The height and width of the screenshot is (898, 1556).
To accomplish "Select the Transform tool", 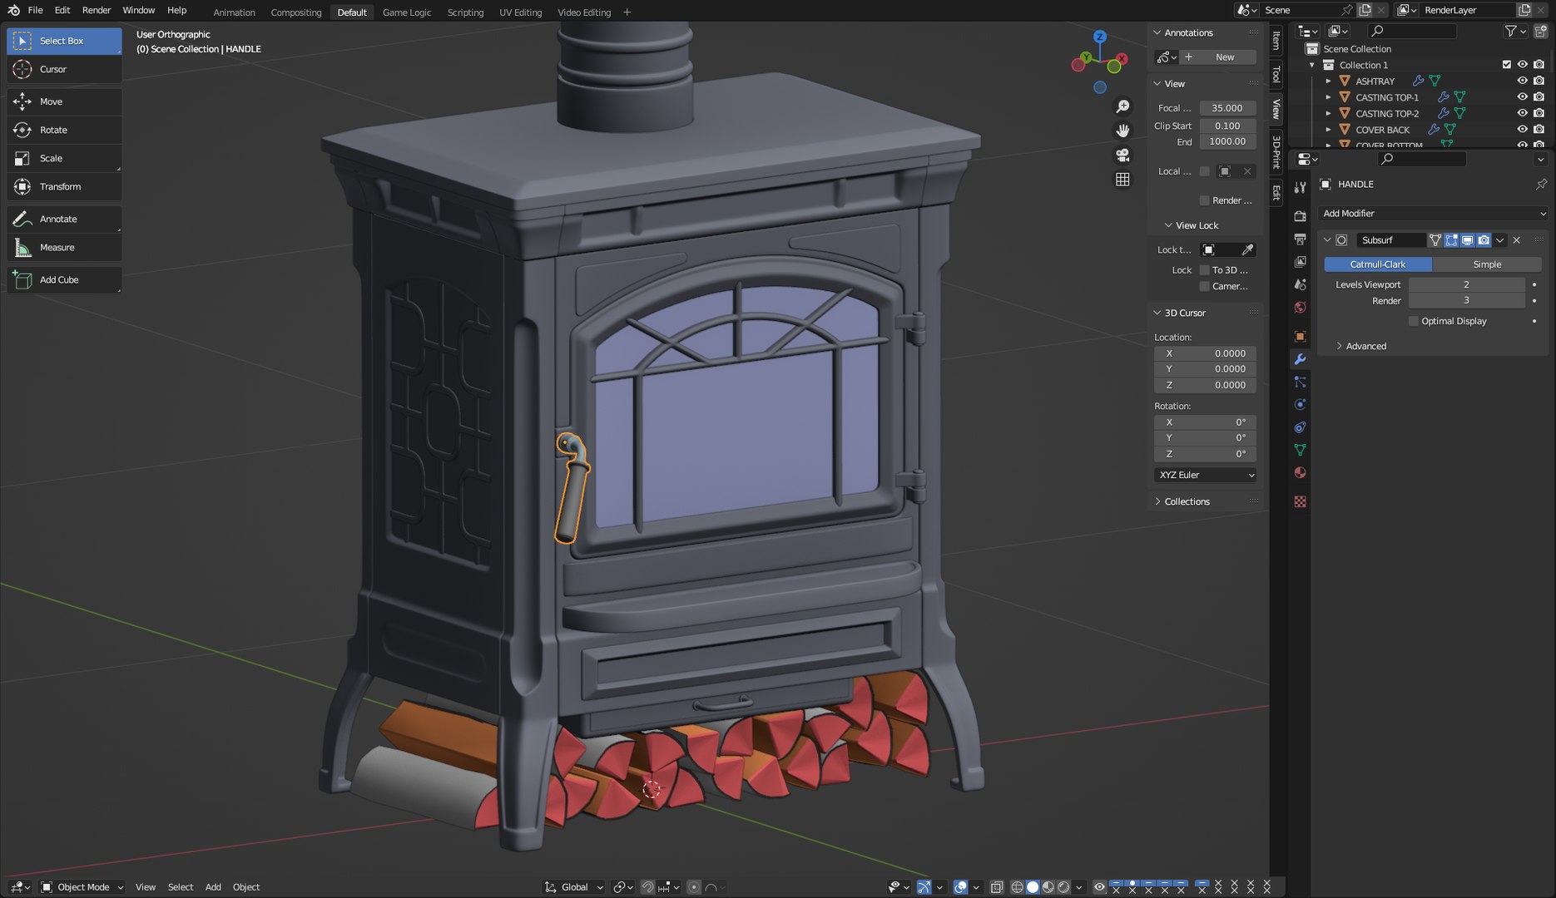I will 64,186.
